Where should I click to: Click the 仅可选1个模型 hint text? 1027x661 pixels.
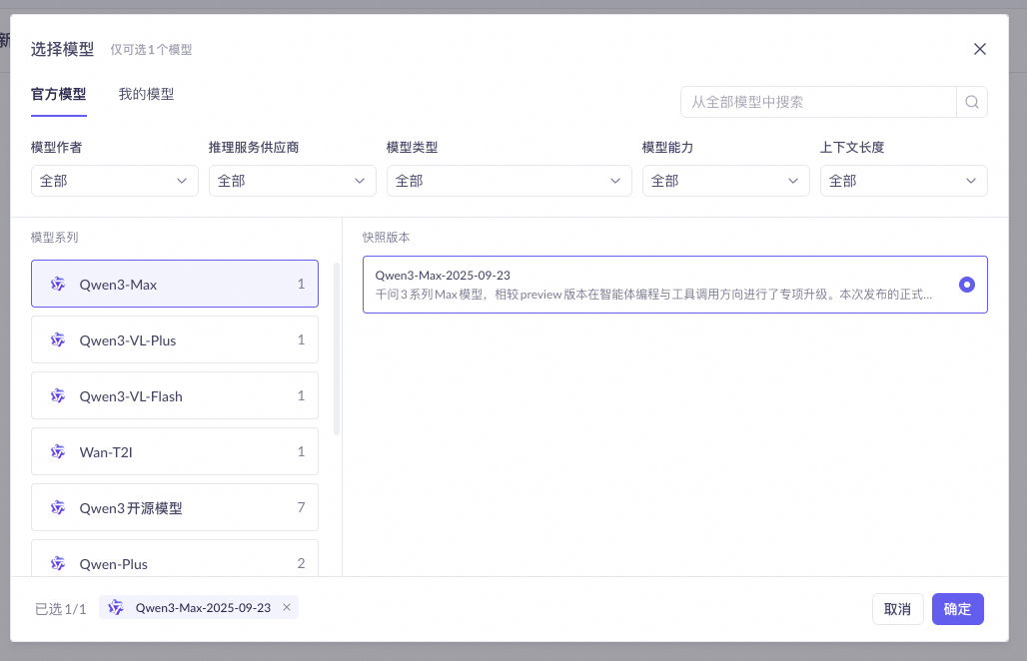point(151,50)
